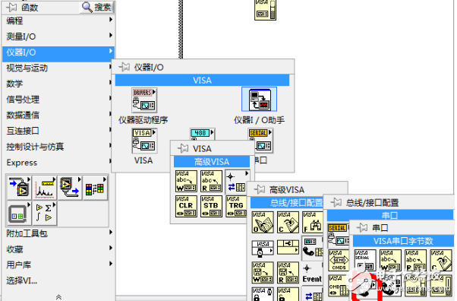Open SERIAL subpalette in 总线/接口配置 palette
The height and width of the screenshot is (301, 457).
(x=338, y=235)
